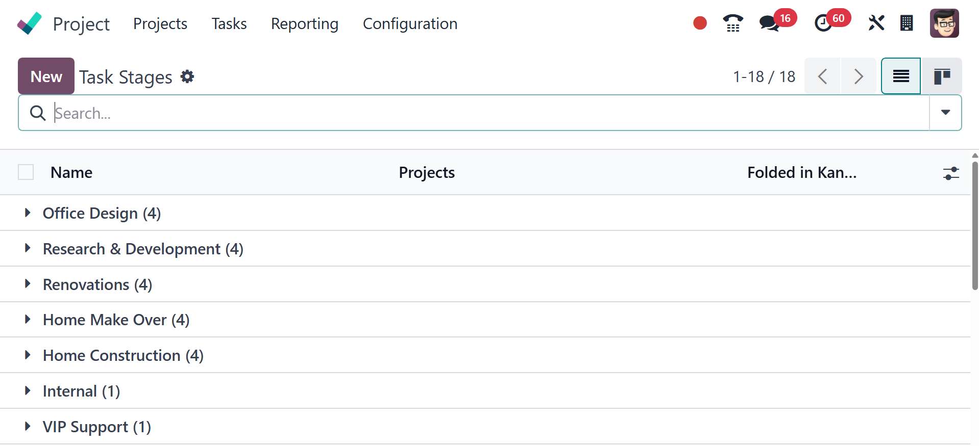Image resolution: width=979 pixels, height=446 pixels.
Task: Expand the Research & Development group
Action: 28,249
